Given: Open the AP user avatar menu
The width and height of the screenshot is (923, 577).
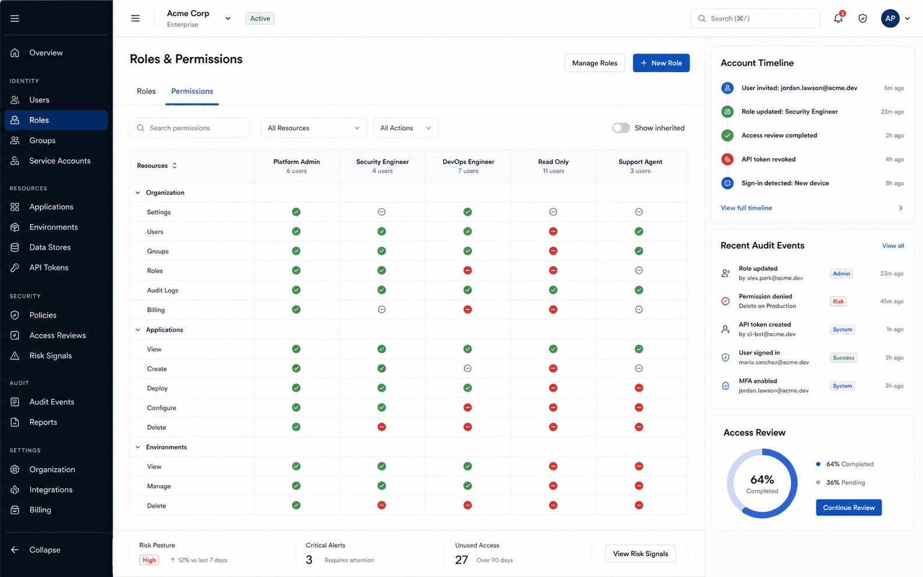Looking at the screenshot, I should tap(890, 19).
